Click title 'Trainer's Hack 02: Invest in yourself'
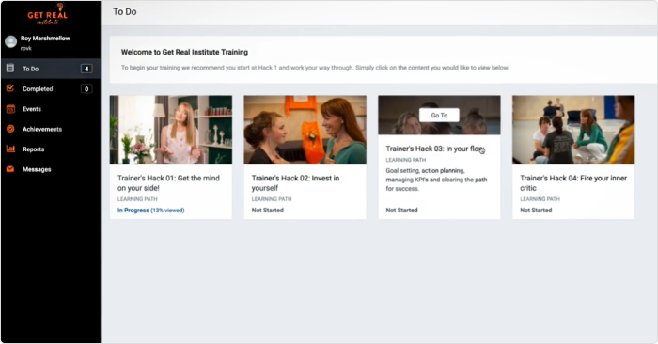The image size is (658, 344). pyautogui.click(x=295, y=183)
